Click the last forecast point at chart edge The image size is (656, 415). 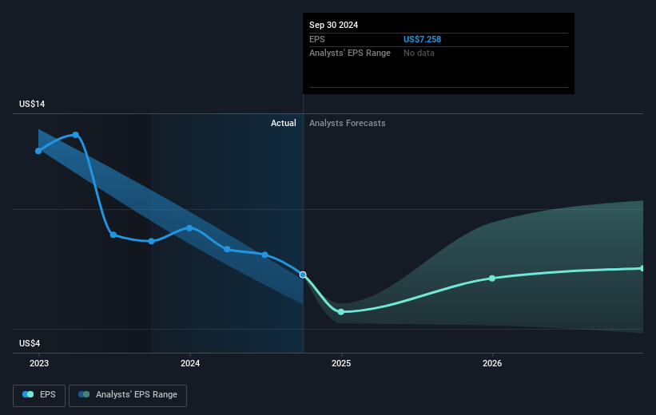[642, 268]
